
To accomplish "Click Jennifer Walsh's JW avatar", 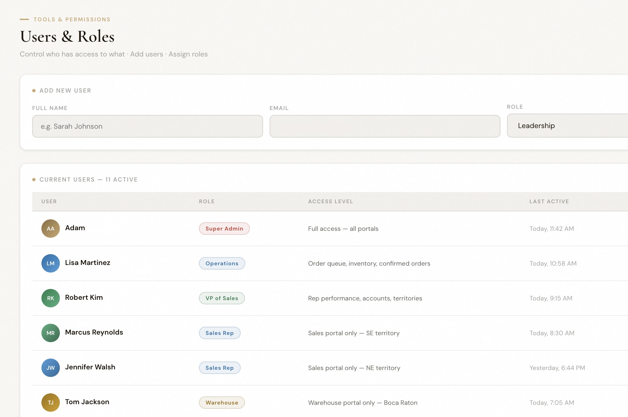I will [51, 368].
